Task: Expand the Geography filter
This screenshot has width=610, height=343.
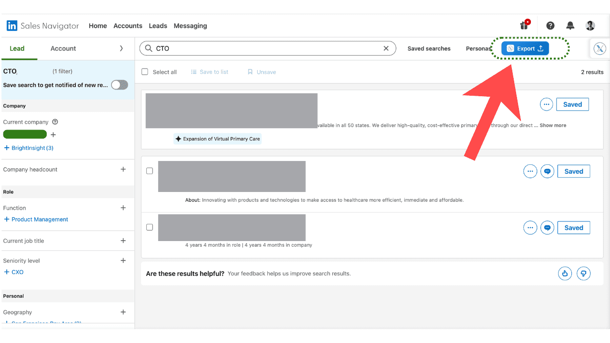Action: click(123, 313)
